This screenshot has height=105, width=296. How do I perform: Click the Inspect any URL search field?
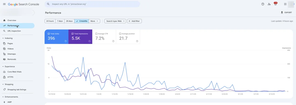[92, 4]
